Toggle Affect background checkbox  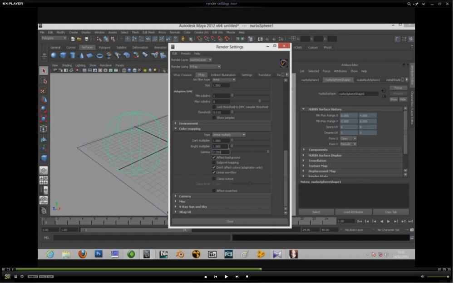[x=214, y=157]
